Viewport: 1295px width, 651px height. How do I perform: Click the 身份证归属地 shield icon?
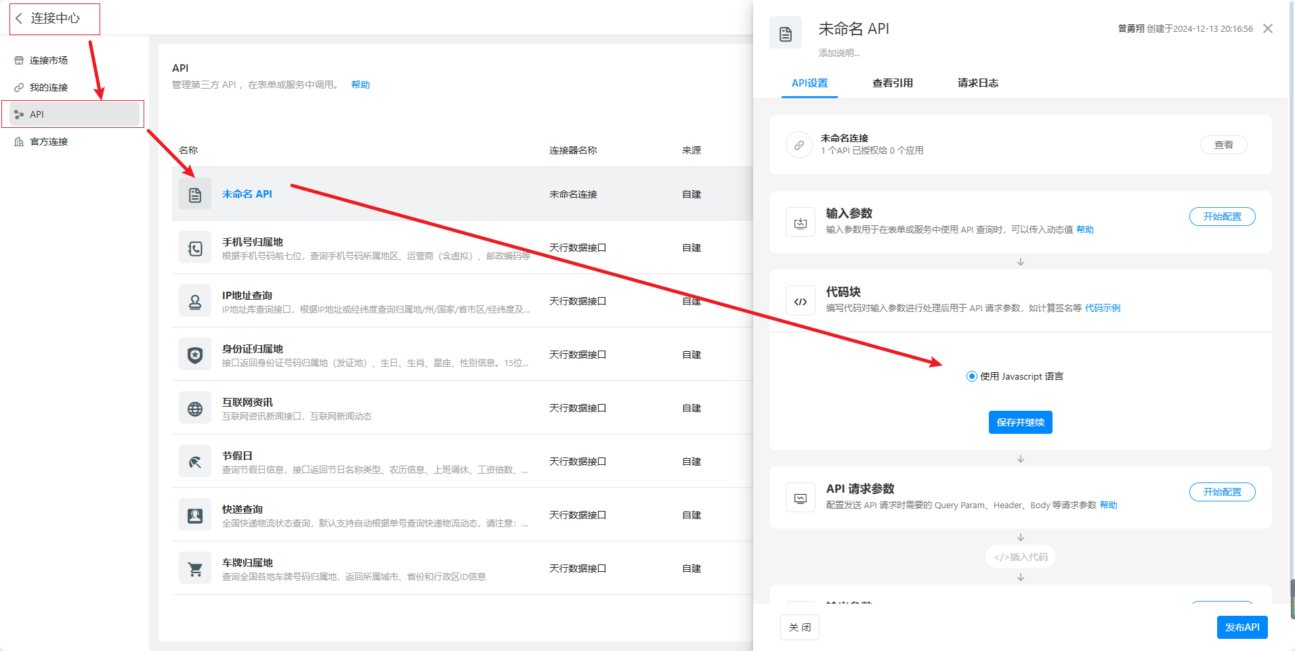point(195,355)
